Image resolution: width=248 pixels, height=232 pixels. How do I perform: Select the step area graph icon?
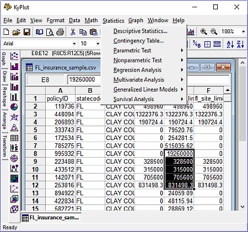[14, 66]
